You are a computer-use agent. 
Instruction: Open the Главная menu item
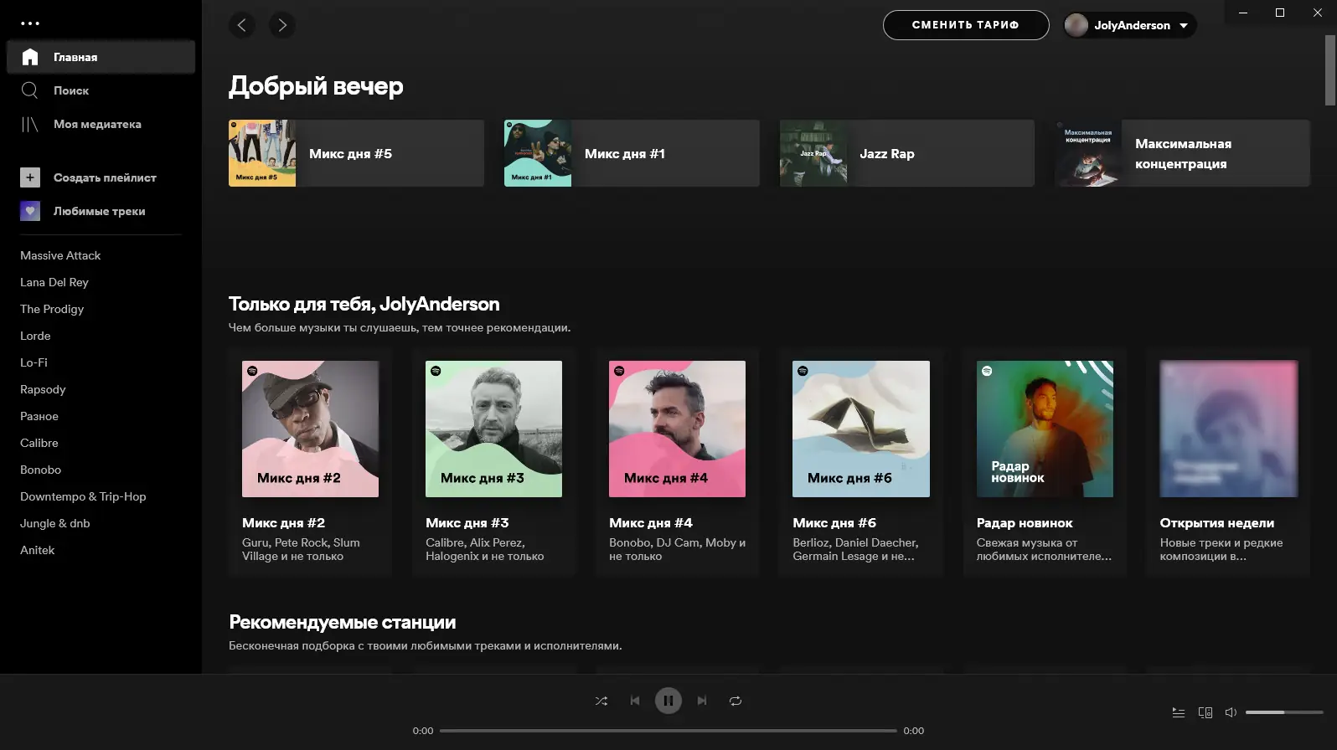pos(101,57)
